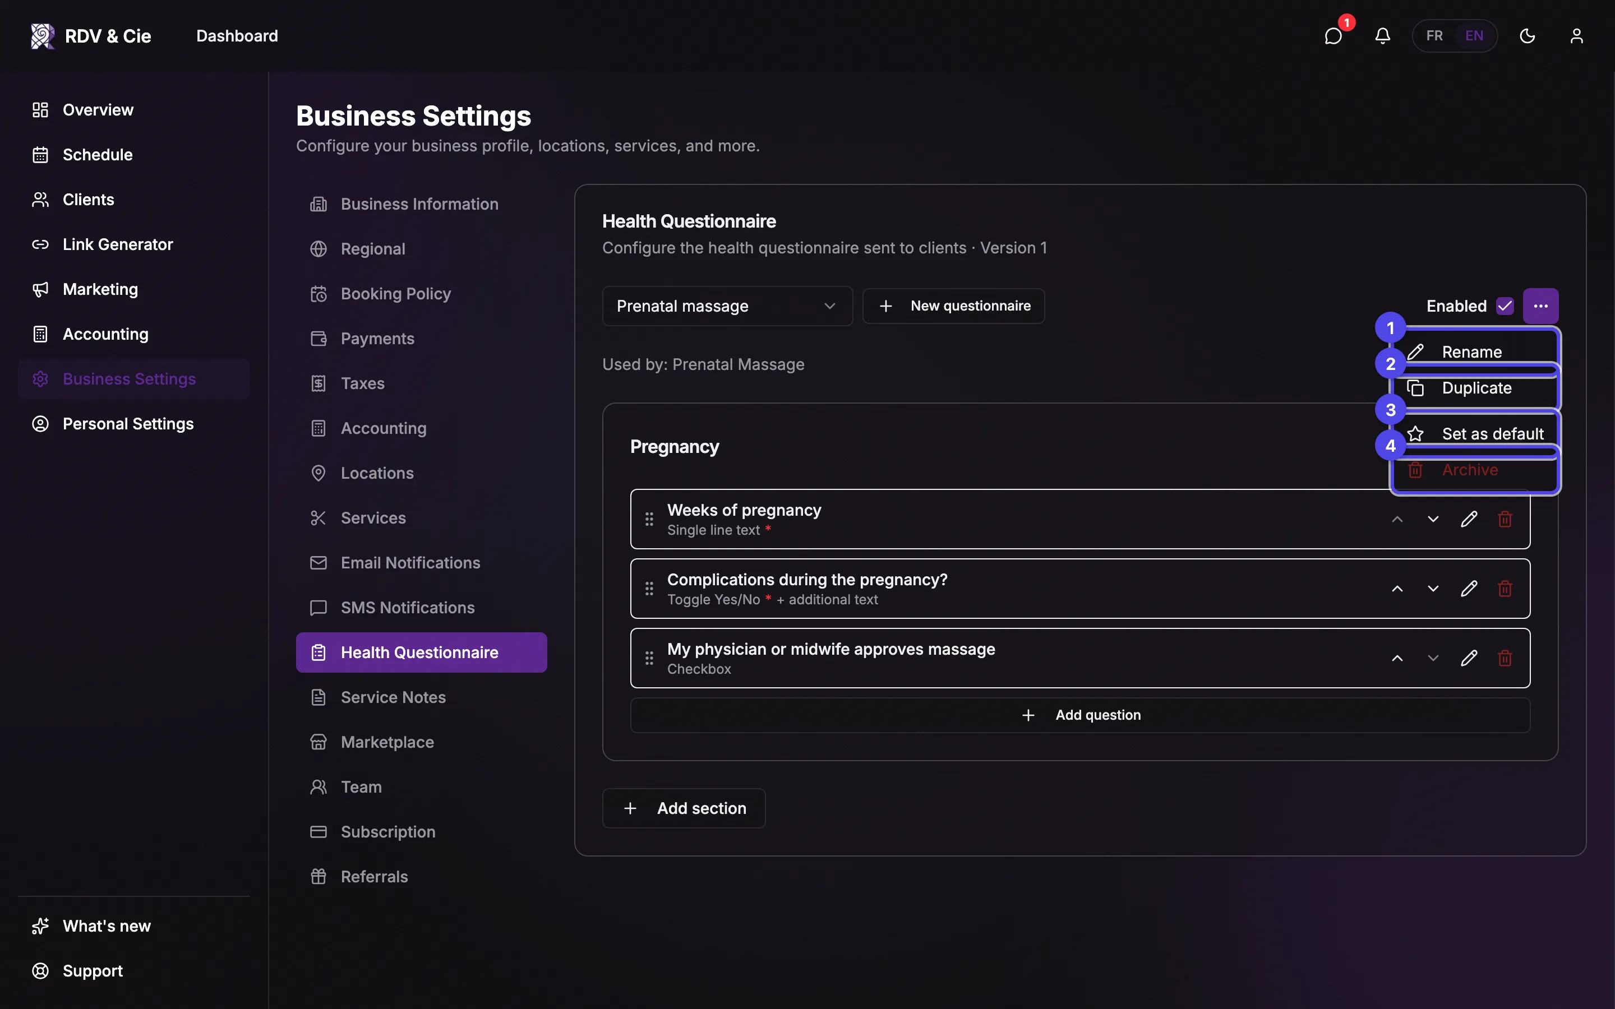Open Service Notes settings
Screen dimensions: 1615x1009
[x=421, y=697]
